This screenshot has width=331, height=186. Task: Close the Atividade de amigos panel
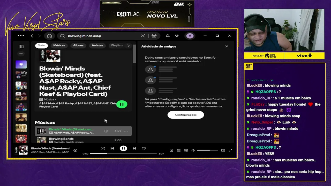pos(227,46)
